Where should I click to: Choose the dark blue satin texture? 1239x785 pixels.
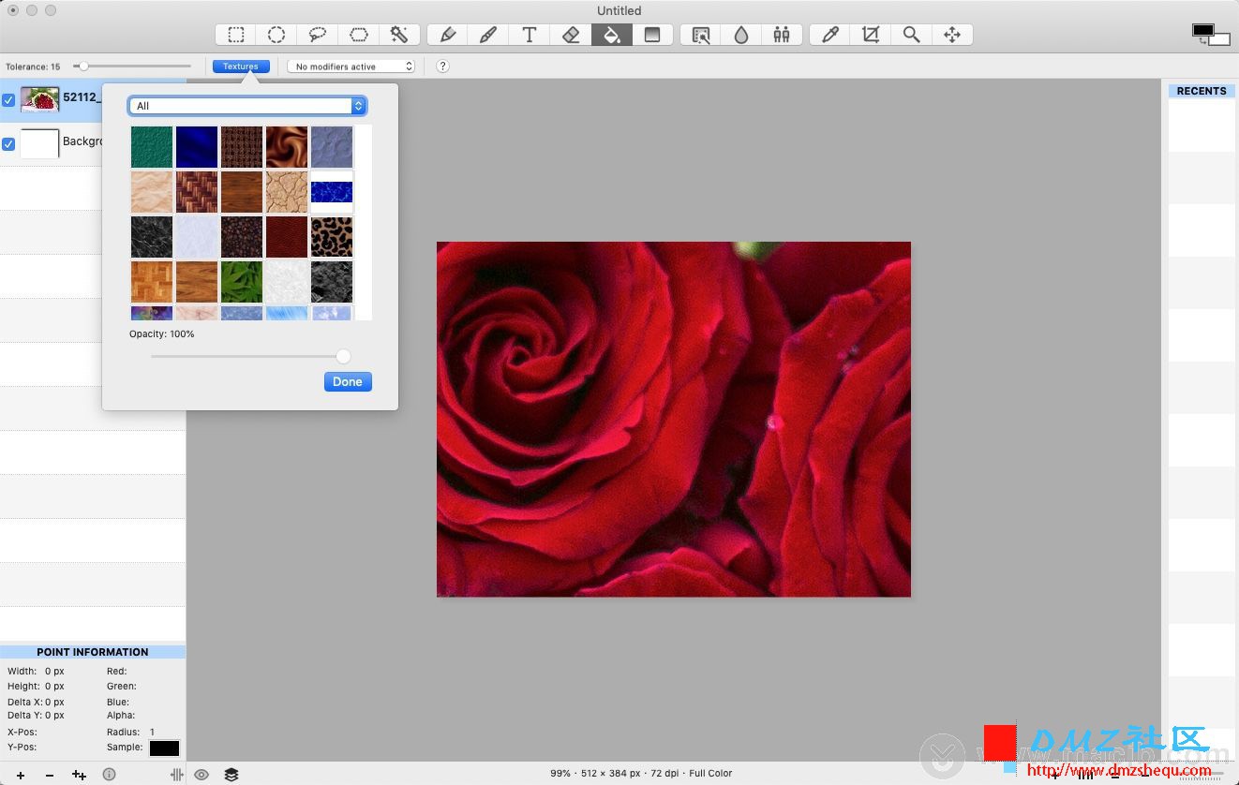click(x=197, y=147)
